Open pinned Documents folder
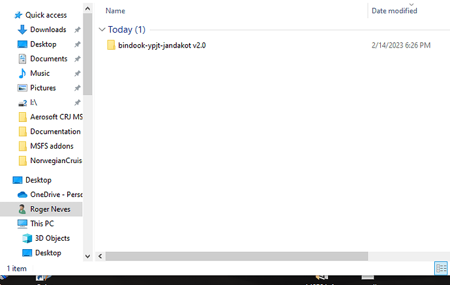This screenshot has width=450, height=285. coord(49,59)
